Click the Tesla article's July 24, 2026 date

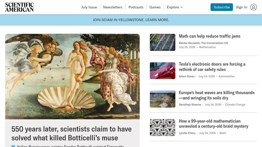pos(206,76)
